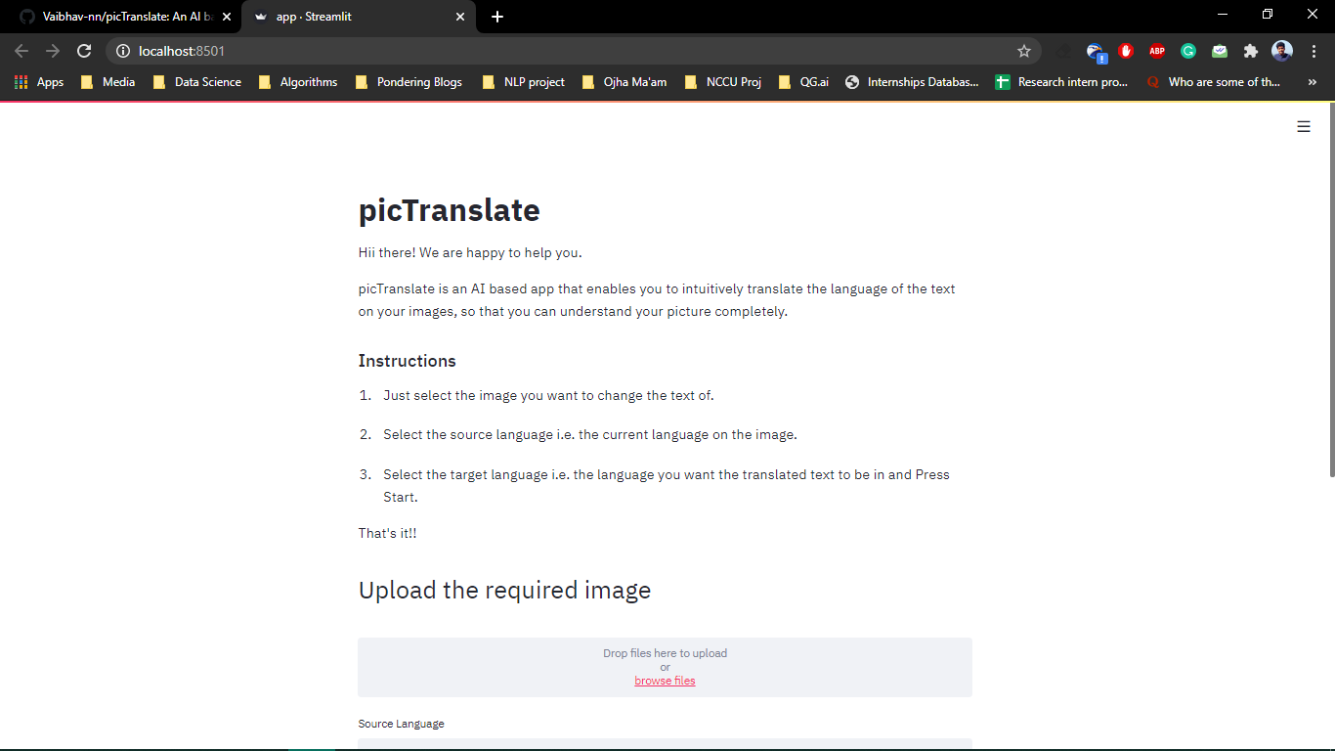1335x751 pixels.
Task: Reload the picTranslate page
Action: point(83,51)
